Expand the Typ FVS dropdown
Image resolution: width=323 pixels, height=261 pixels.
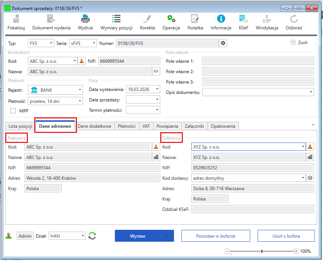click(51, 43)
